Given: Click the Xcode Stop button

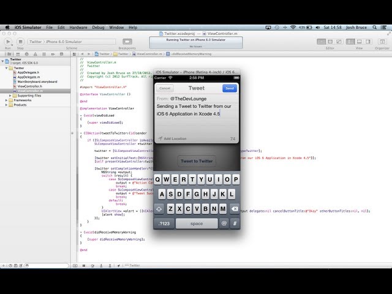Looking at the screenshot, I should coord(20,42).
